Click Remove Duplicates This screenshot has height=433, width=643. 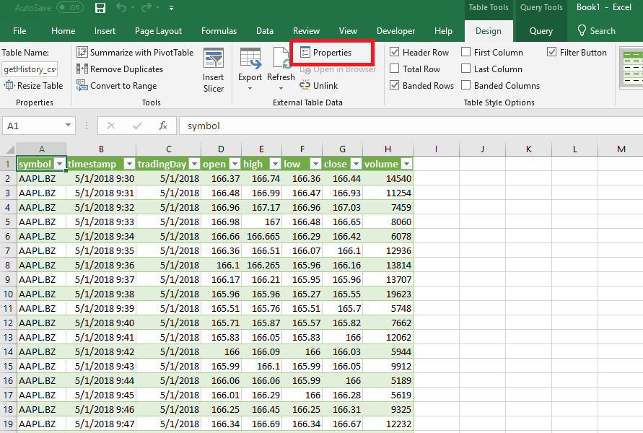120,69
